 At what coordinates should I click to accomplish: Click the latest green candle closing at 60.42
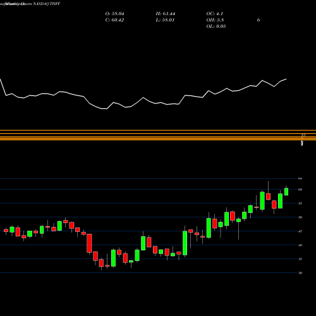coord(286,191)
